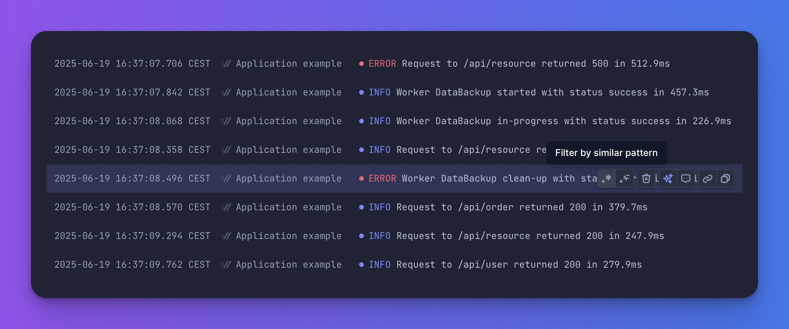Click the INFO label on the DataBackup in-progress line
This screenshot has width=789, height=329.
tap(379, 121)
